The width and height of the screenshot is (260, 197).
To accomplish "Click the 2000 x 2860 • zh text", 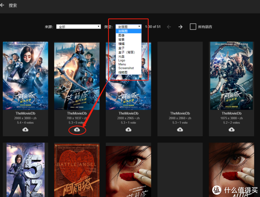I will click(180, 118).
